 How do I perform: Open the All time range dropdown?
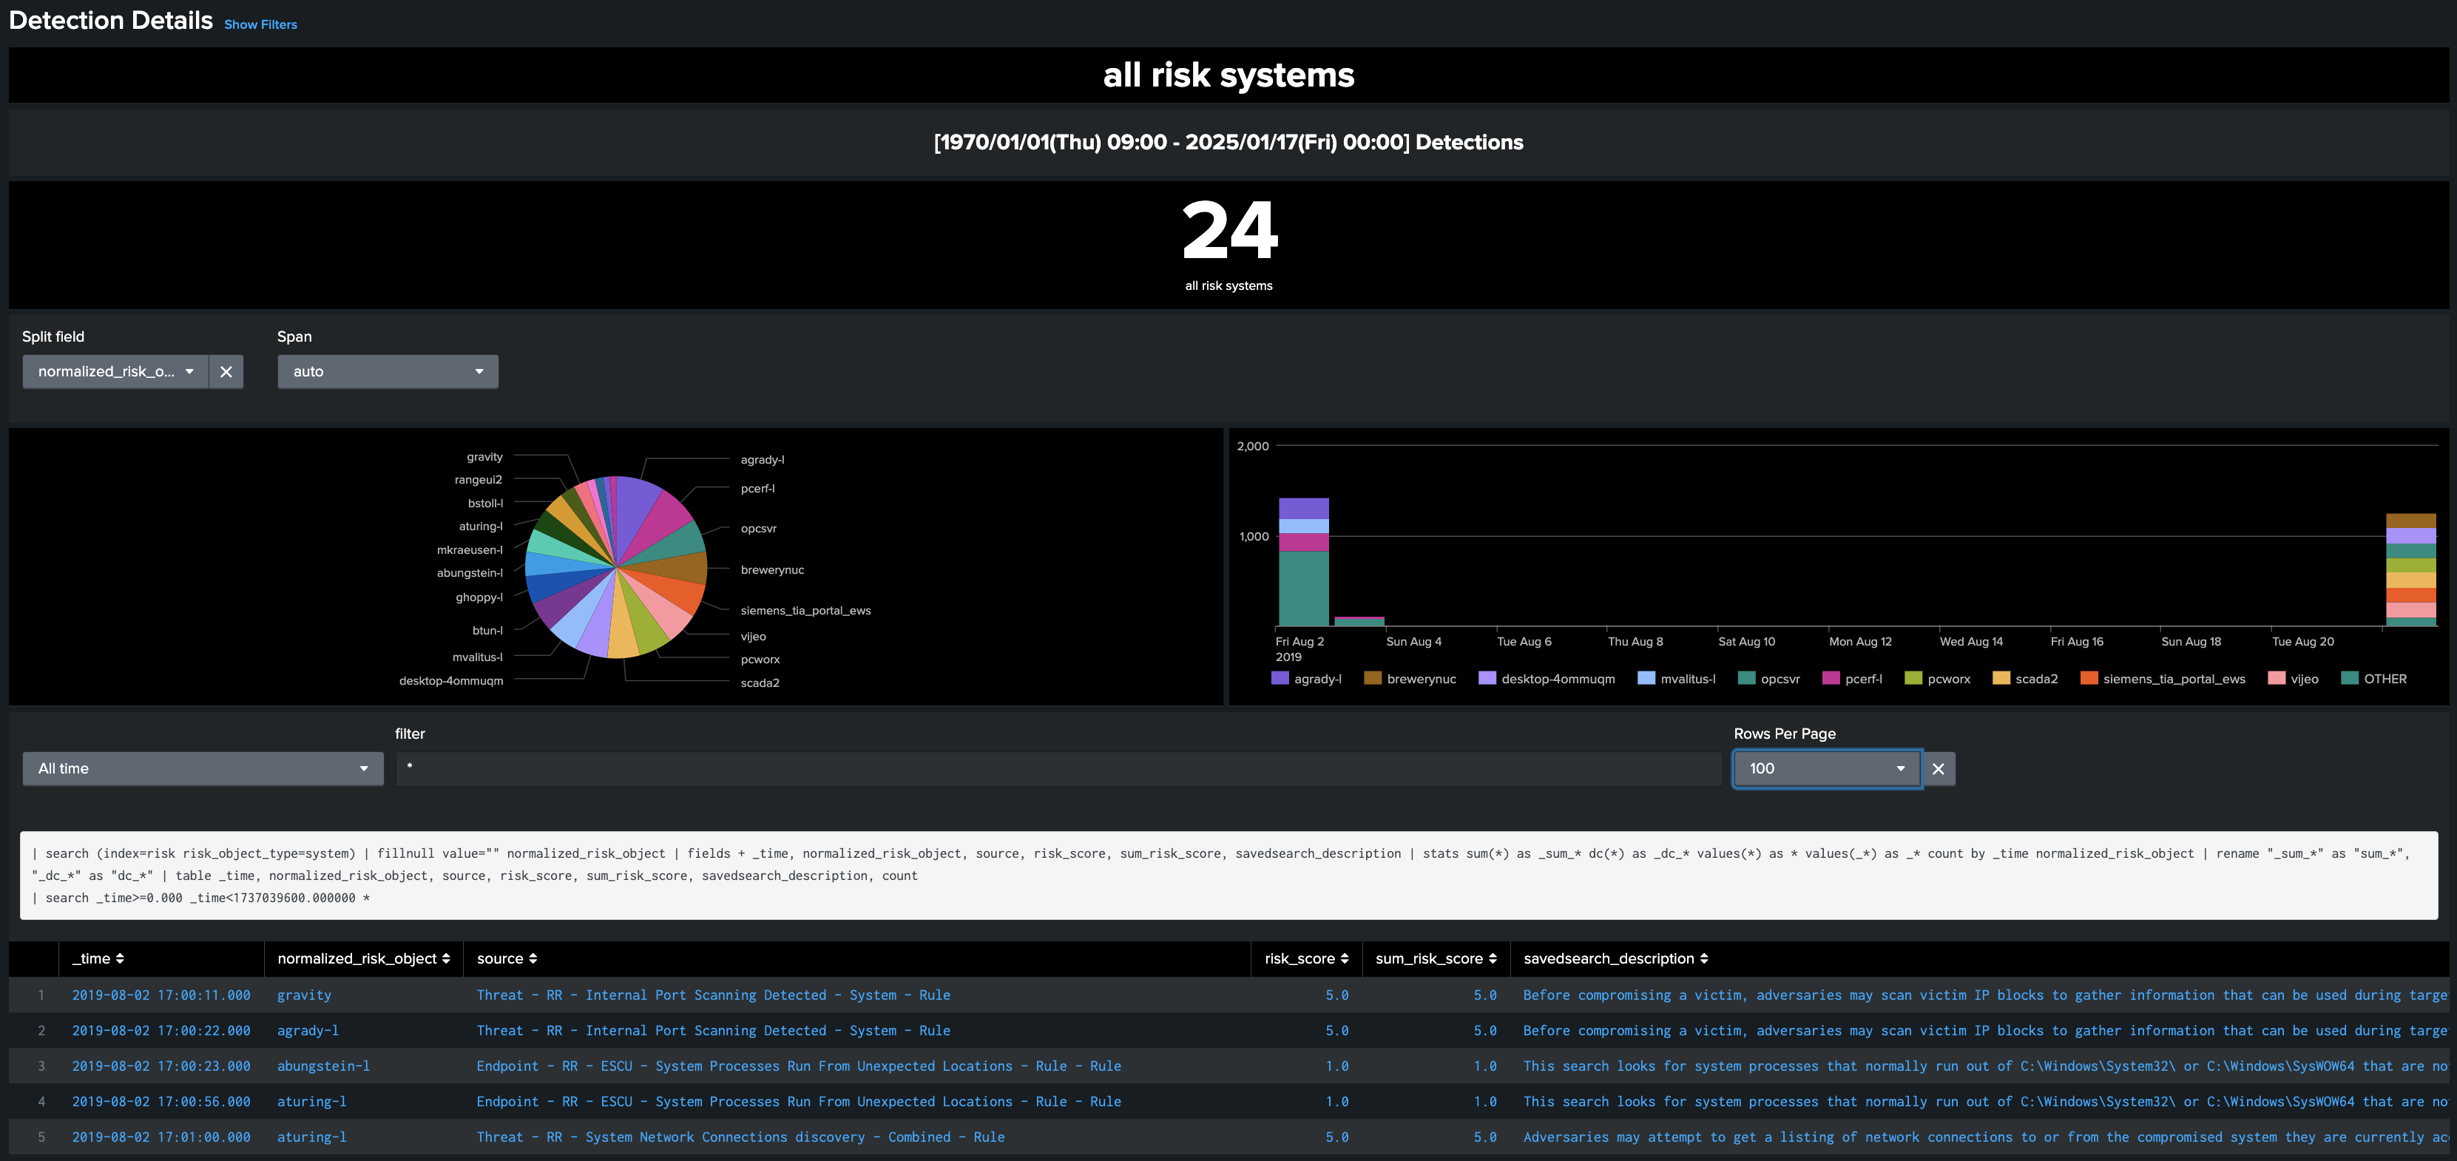[203, 769]
